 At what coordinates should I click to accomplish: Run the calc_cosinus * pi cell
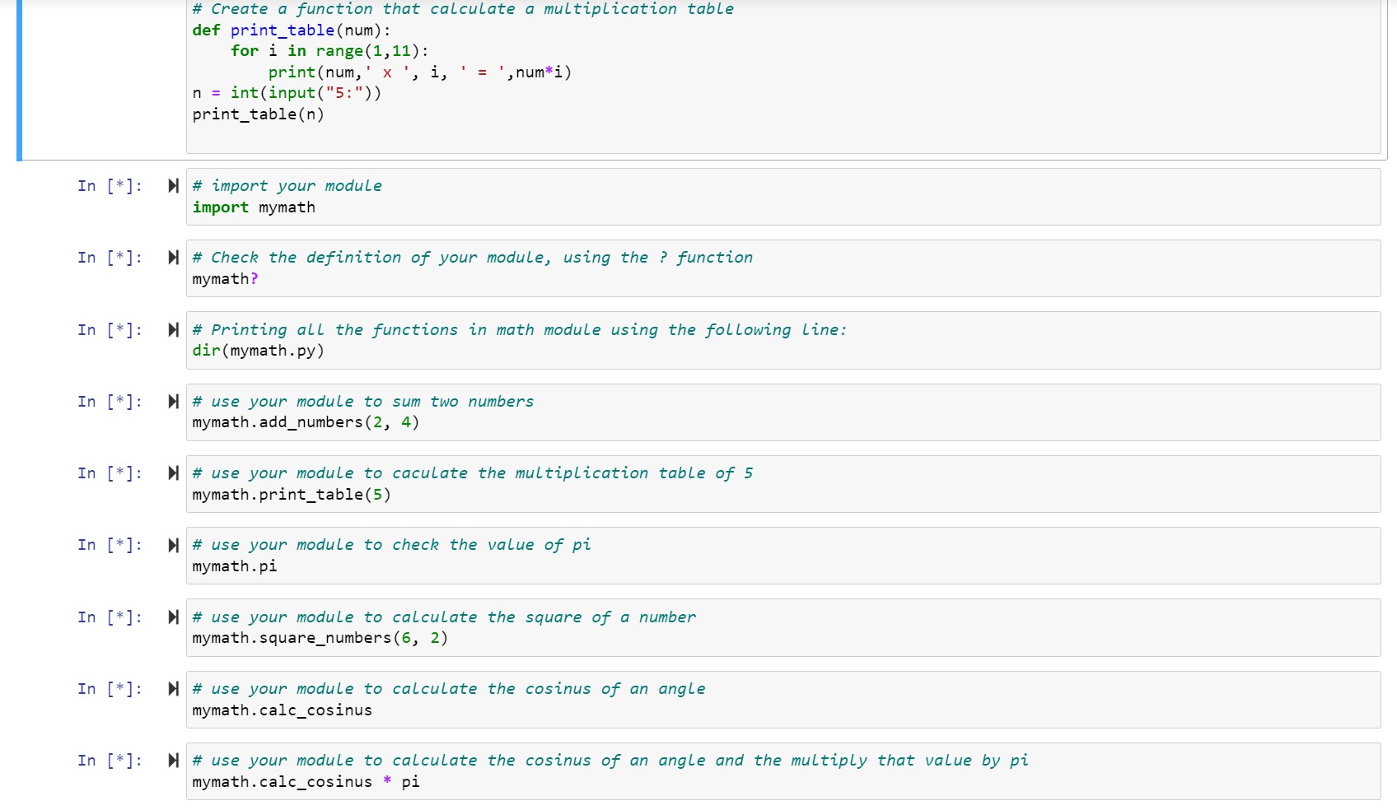(173, 761)
